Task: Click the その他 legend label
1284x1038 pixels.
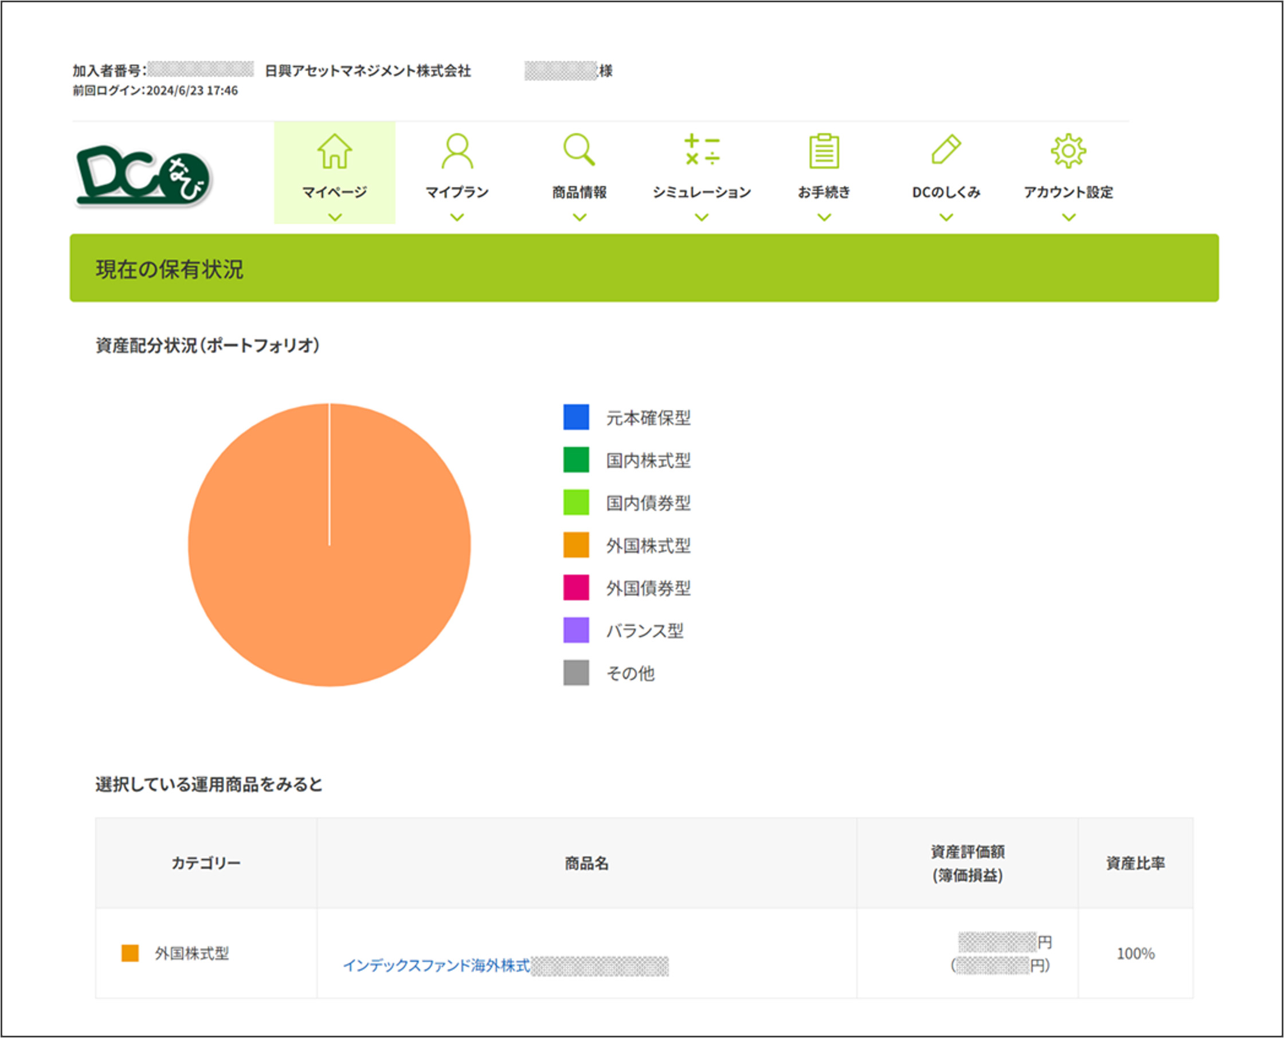Action: (x=631, y=673)
